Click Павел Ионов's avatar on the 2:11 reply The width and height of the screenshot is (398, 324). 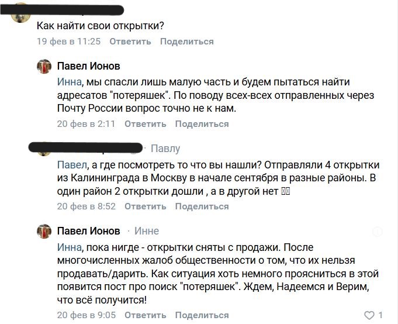click(44, 67)
